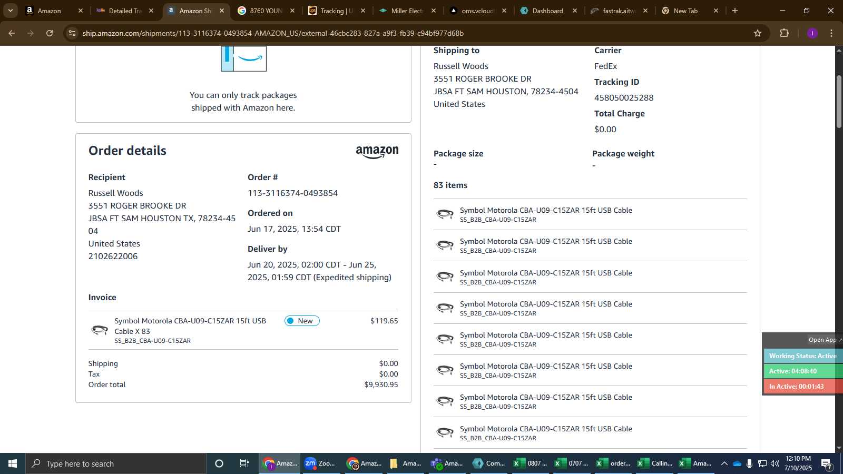Click the microphone tray icon
The width and height of the screenshot is (843, 474).
click(749, 463)
